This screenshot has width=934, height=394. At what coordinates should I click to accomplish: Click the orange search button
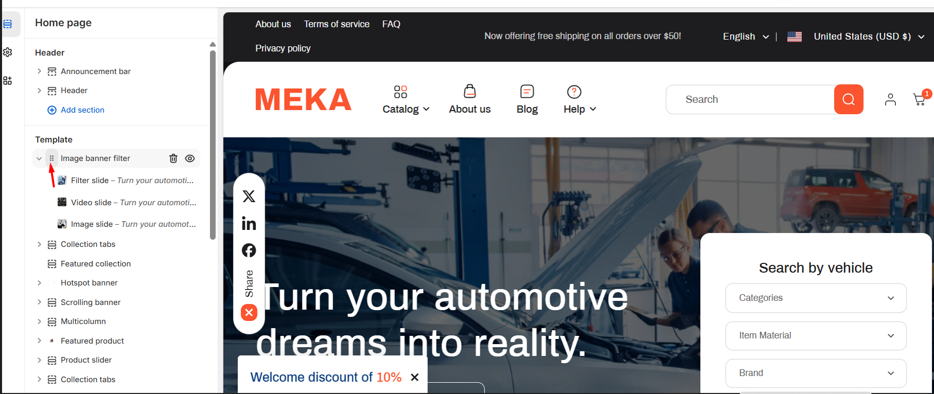(849, 99)
